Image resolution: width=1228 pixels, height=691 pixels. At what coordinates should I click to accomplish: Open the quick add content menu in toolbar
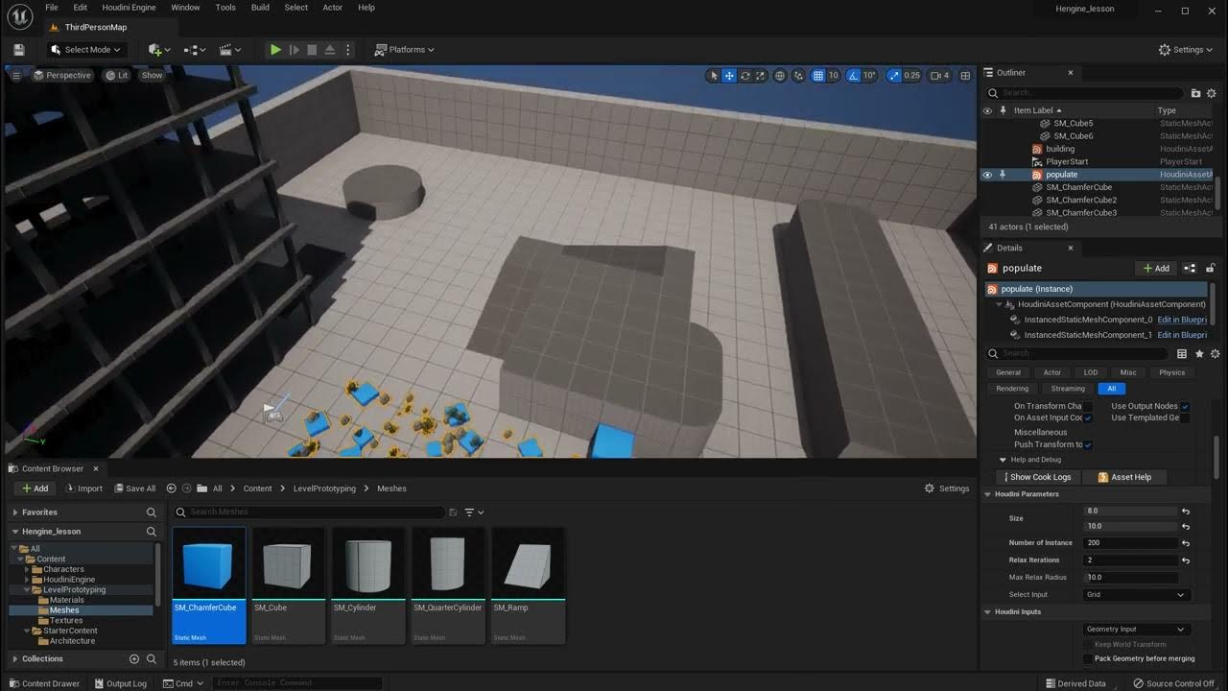click(x=159, y=50)
